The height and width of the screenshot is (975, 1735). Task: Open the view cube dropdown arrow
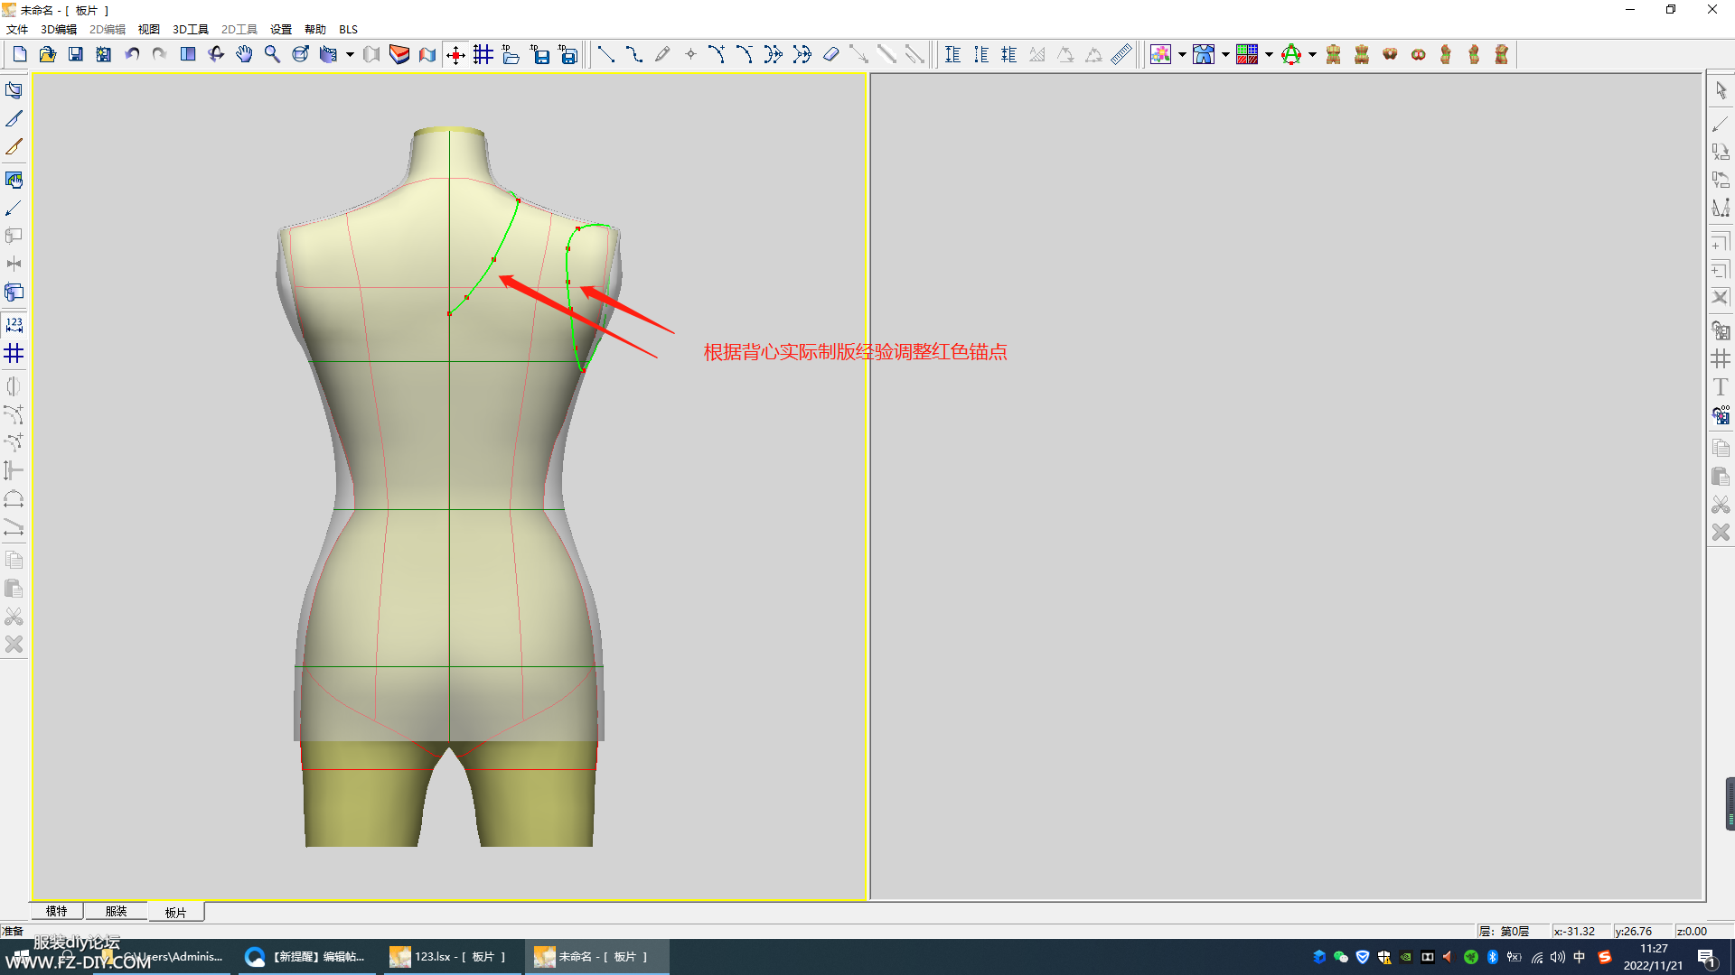(x=350, y=55)
